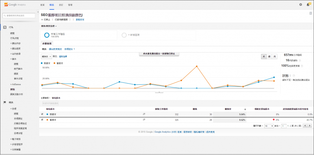314x155 pixels.
Task: Select the 多層檢視 tab
Action: coord(47,44)
